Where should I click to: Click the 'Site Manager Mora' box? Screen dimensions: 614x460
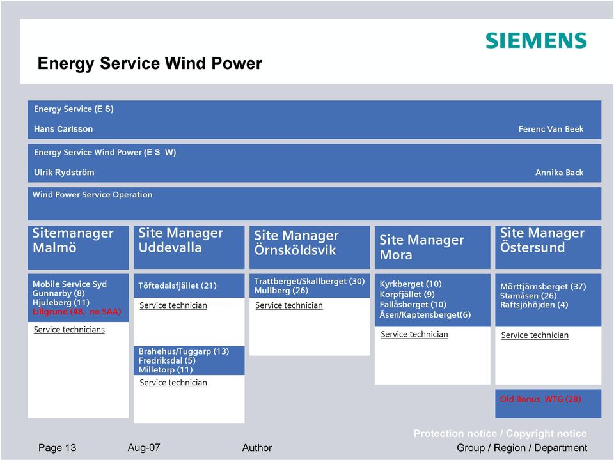click(x=432, y=247)
